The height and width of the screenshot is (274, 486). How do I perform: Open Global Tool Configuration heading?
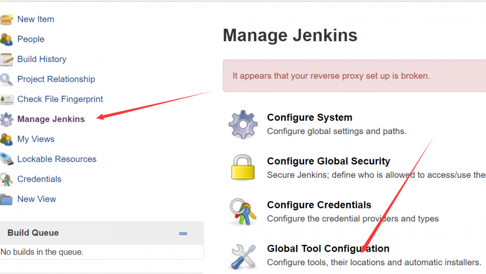click(x=328, y=249)
